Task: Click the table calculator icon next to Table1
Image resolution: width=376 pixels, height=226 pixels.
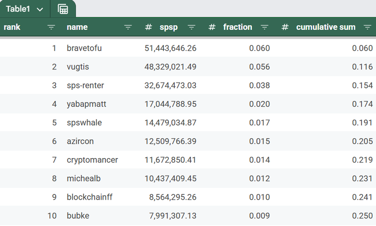Action: pyautogui.click(x=63, y=9)
